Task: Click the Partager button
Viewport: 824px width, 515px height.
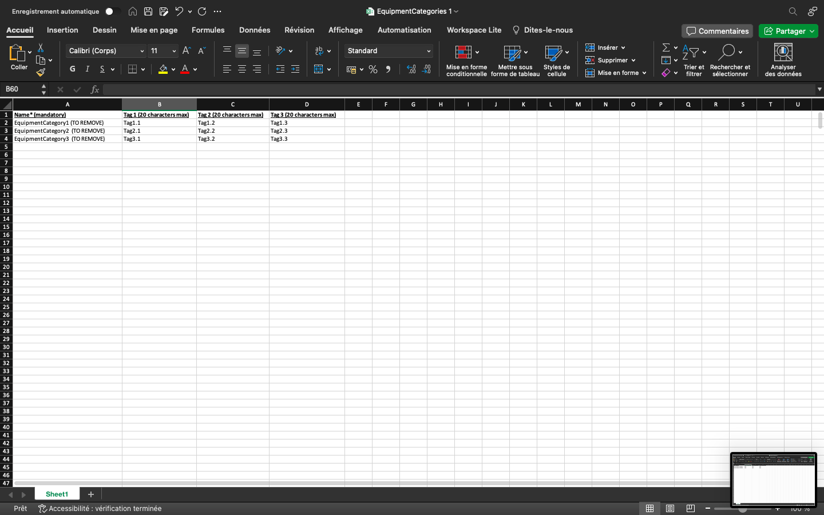Action: click(788, 31)
